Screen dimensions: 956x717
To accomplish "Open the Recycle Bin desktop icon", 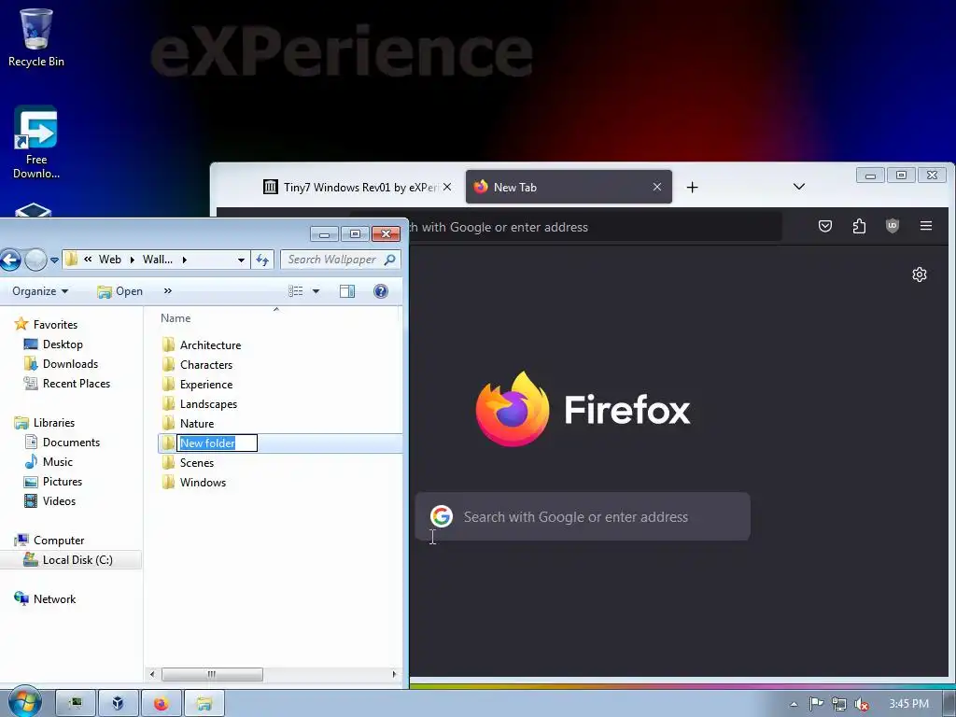I will point(36,37).
